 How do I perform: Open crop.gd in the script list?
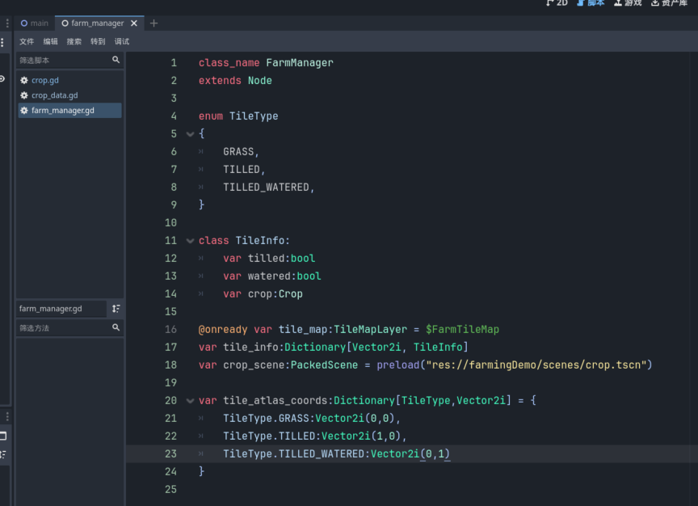pos(44,81)
